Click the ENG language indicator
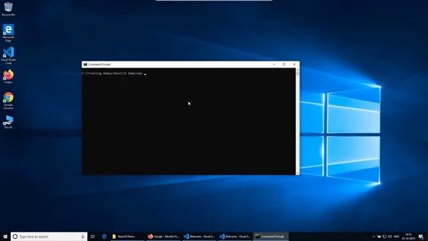This screenshot has height=241, width=428. pyautogui.click(x=397, y=236)
